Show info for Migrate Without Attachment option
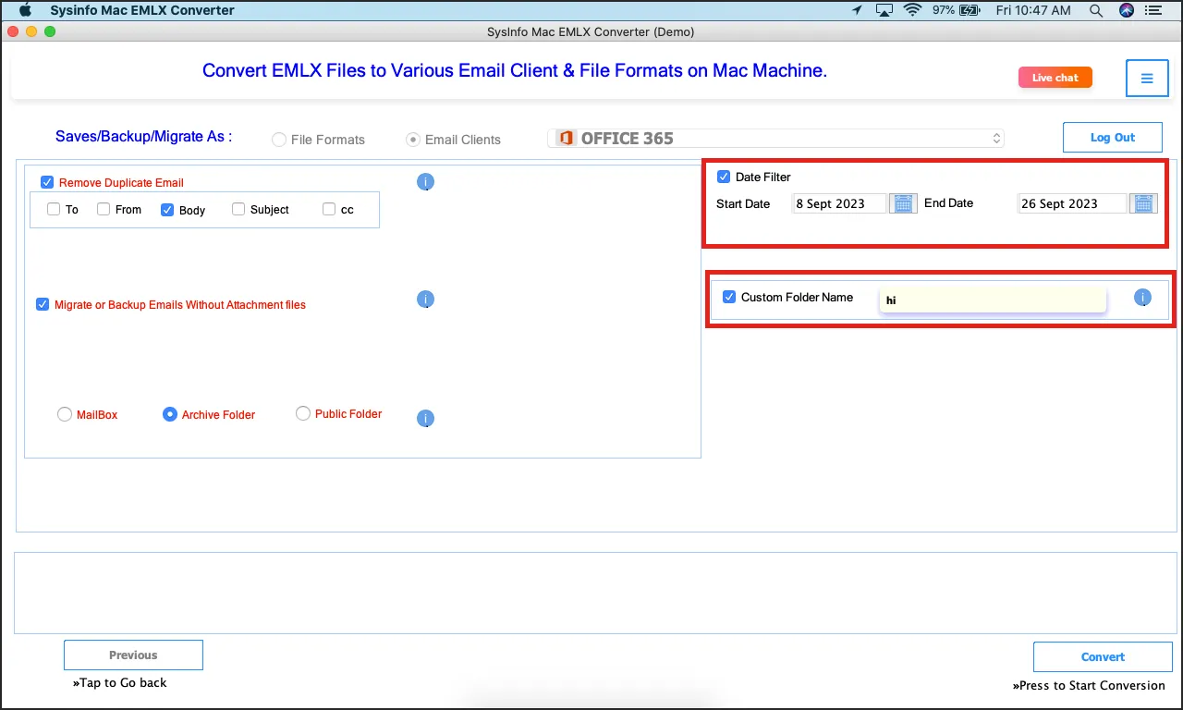The image size is (1183, 710). click(x=425, y=300)
